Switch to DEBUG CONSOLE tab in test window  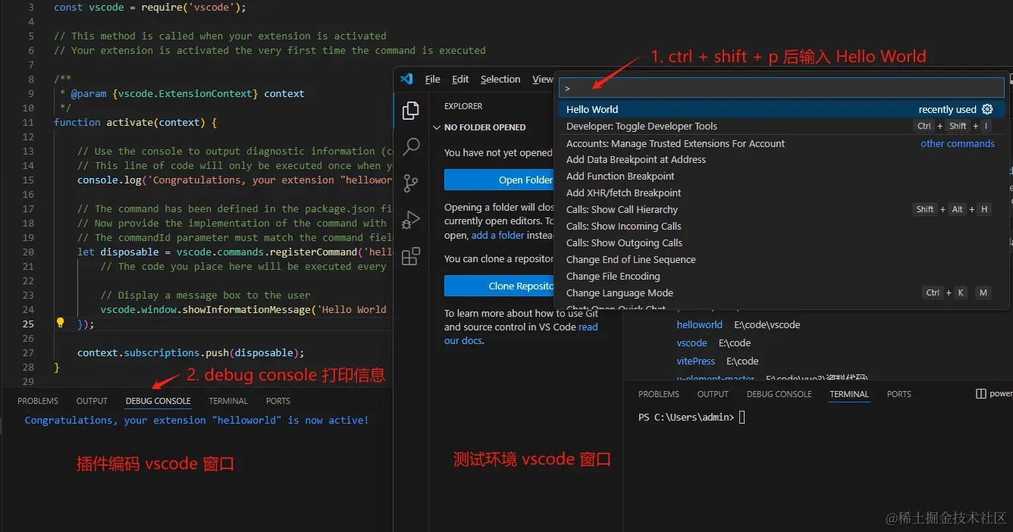click(779, 394)
